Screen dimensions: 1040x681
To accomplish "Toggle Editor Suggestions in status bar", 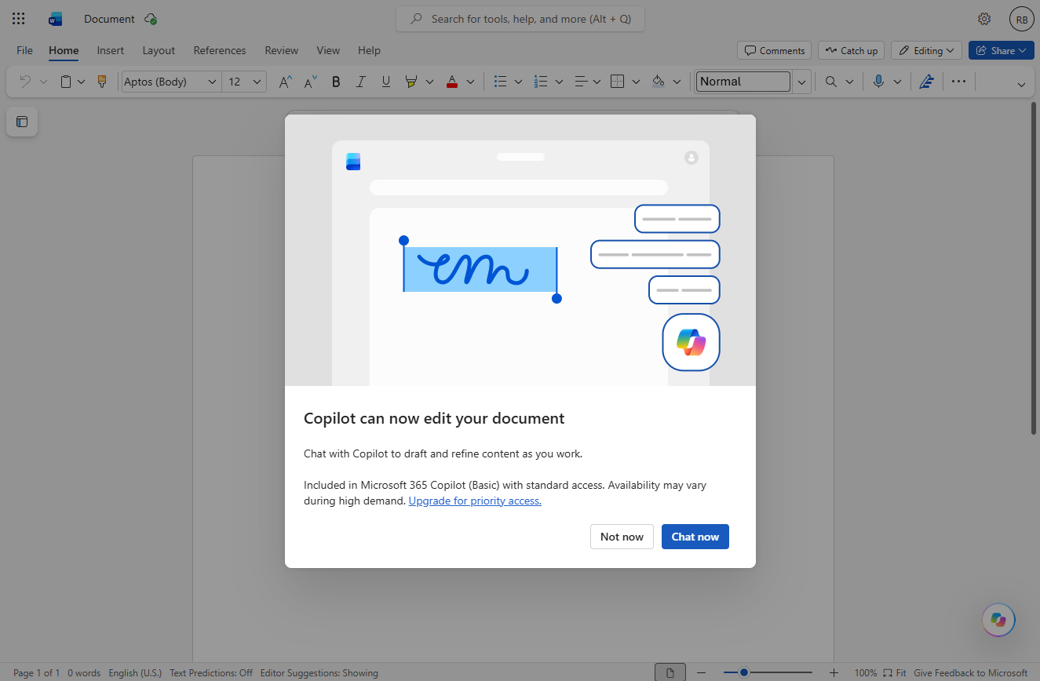I will click(319, 673).
